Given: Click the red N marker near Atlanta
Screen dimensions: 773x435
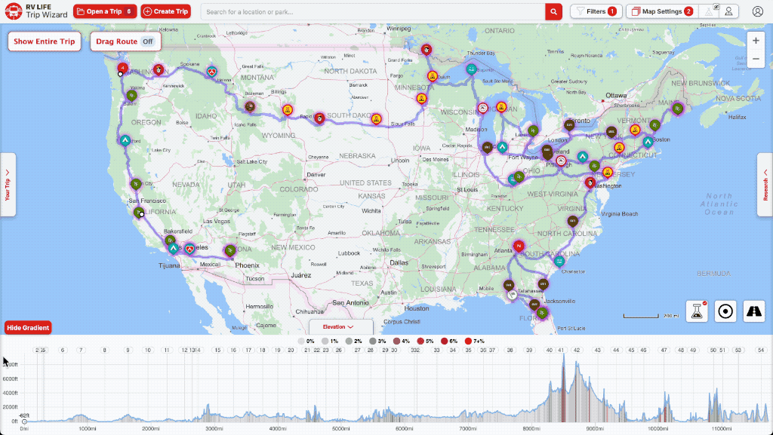Looking at the screenshot, I should [518, 246].
